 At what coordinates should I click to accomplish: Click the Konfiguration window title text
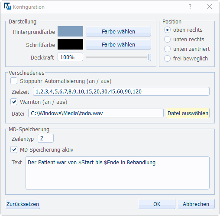pyautogui.click(x=29, y=7)
